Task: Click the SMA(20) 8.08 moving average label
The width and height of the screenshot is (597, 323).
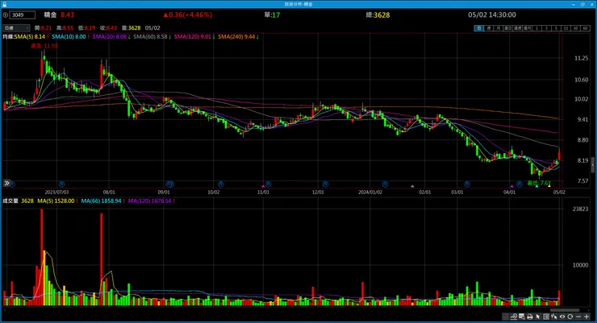Action: coord(109,37)
